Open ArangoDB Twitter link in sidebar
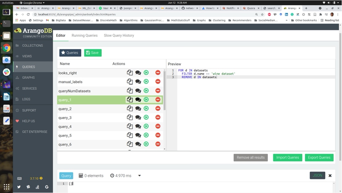Screen dimensions: 342x193 pos(19,187)
